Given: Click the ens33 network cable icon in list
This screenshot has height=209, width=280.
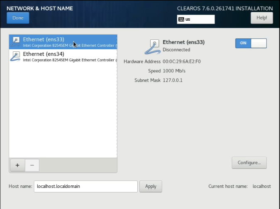Looking at the screenshot, I should point(15,42).
